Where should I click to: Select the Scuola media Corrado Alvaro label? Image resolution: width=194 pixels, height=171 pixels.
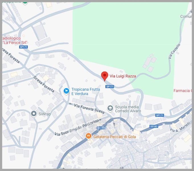click(128, 109)
